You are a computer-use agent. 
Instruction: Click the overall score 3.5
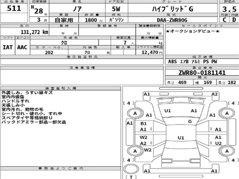click(229, 9)
